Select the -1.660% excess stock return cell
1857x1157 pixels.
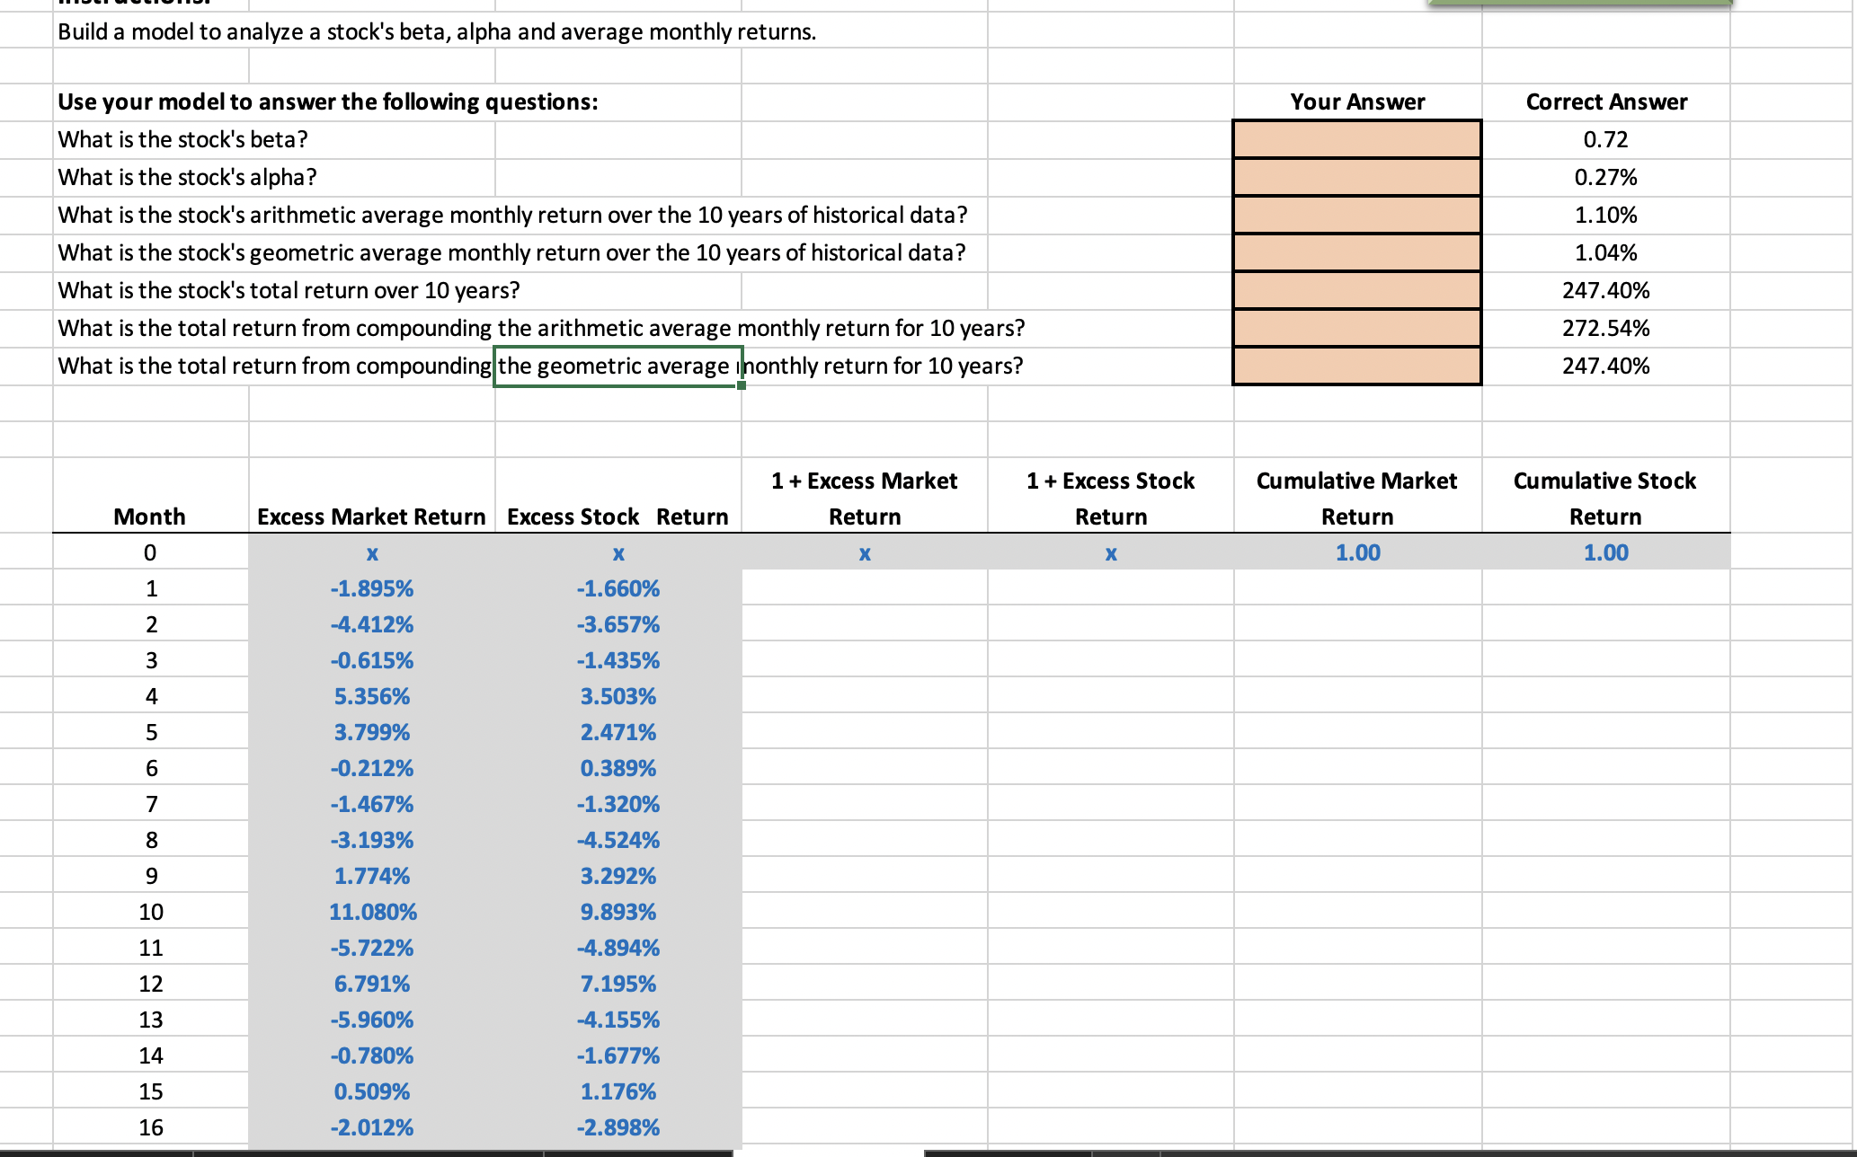[x=618, y=588]
